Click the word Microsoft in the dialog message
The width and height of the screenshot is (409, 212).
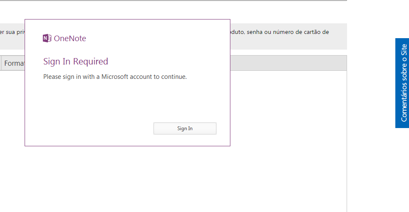115,77
